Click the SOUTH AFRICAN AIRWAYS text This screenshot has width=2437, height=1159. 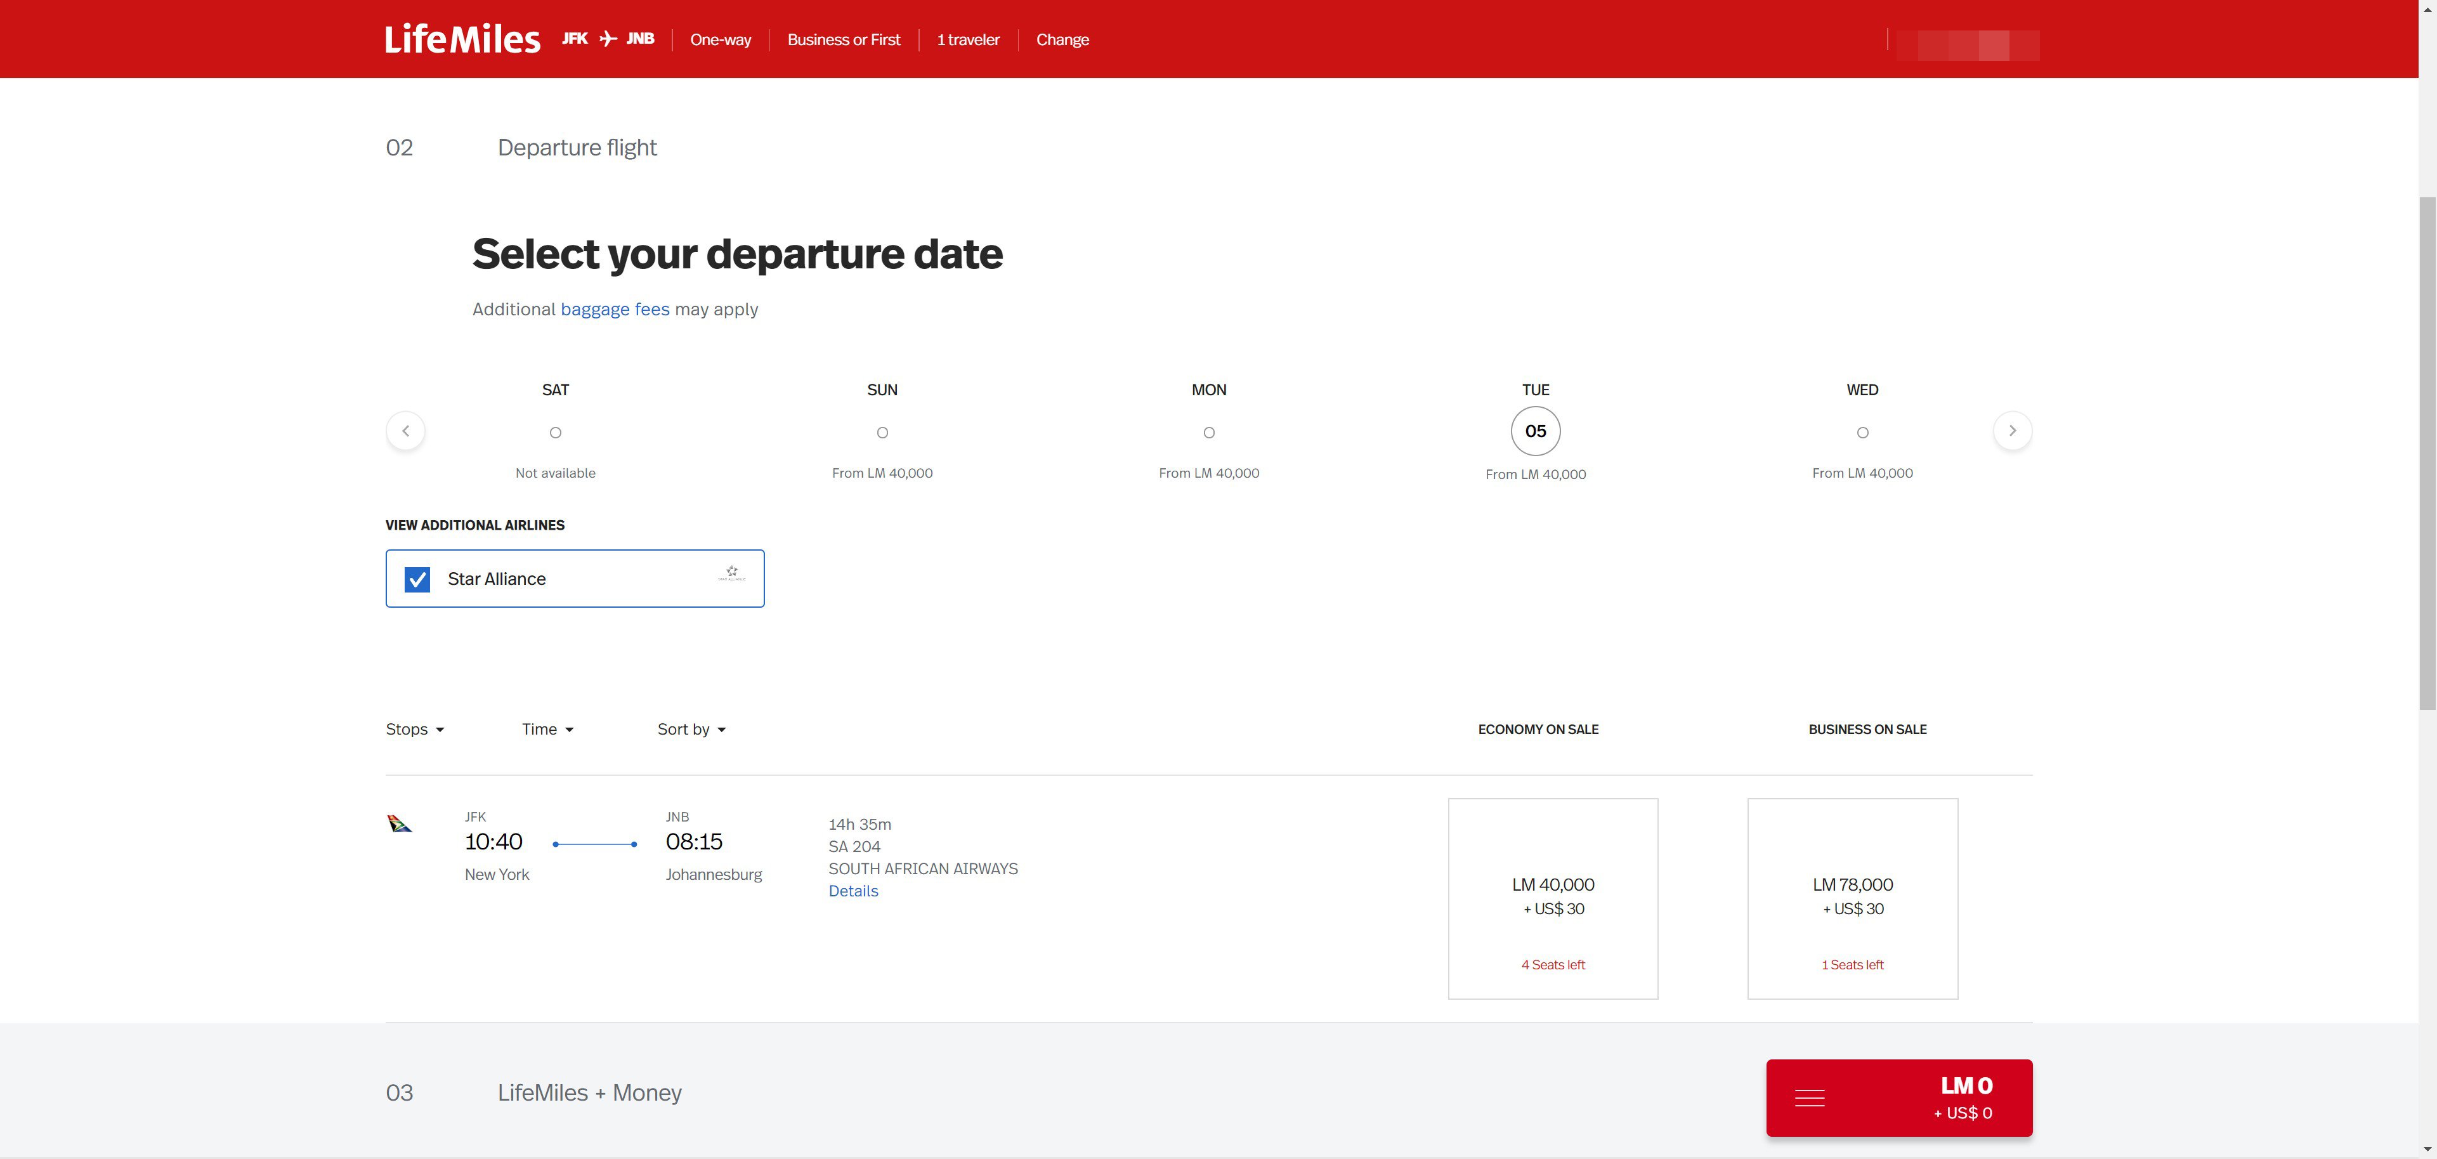[924, 868]
